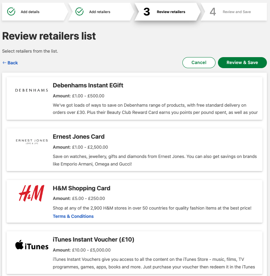Click the iTunes Instant Vouchers description

154,263
